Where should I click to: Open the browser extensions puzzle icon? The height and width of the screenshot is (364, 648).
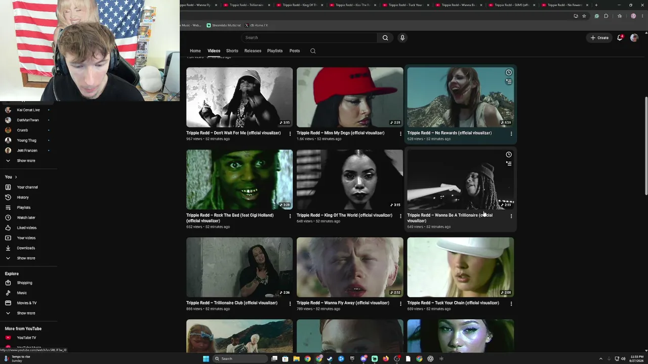point(606,16)
